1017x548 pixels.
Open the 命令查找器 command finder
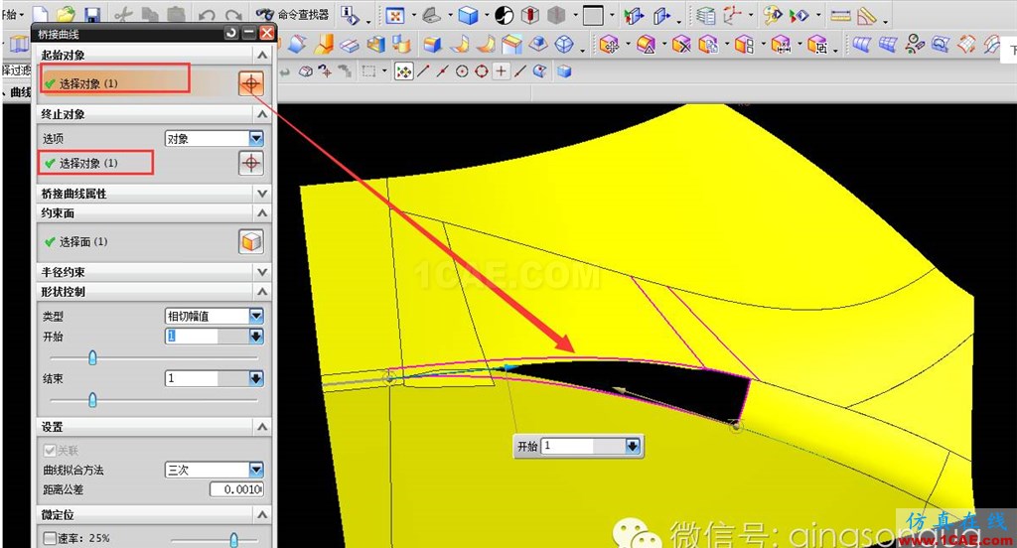click(x=292, y=14)
